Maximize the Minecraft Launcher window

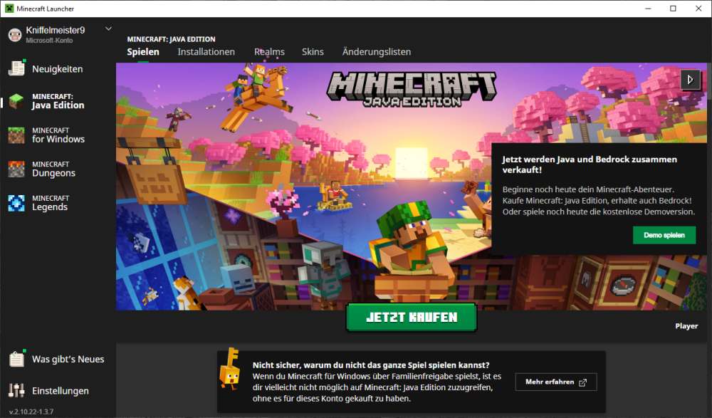[x=673, y=9]
